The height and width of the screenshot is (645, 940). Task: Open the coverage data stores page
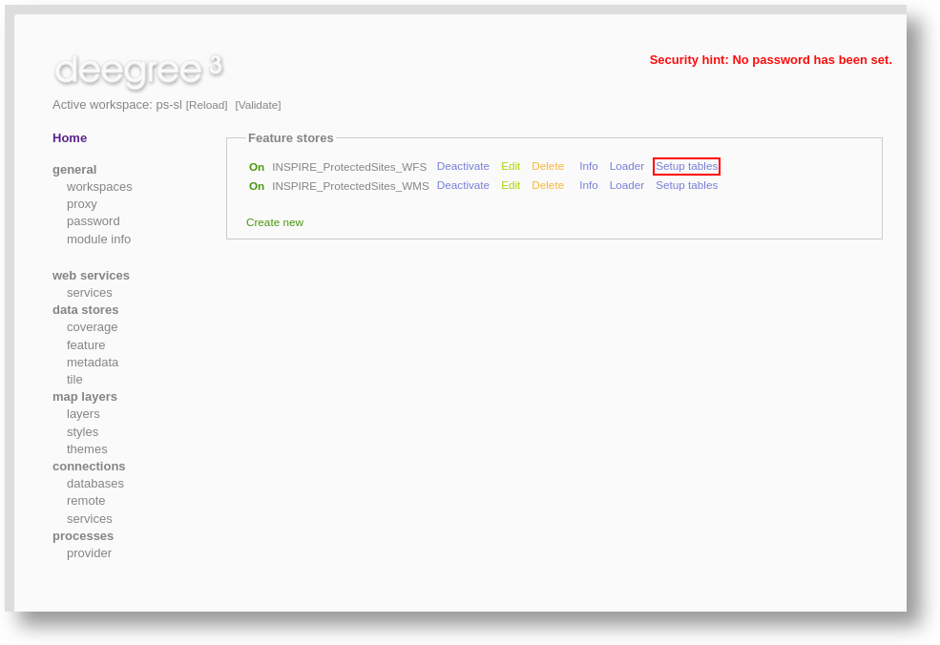(92, 326)
